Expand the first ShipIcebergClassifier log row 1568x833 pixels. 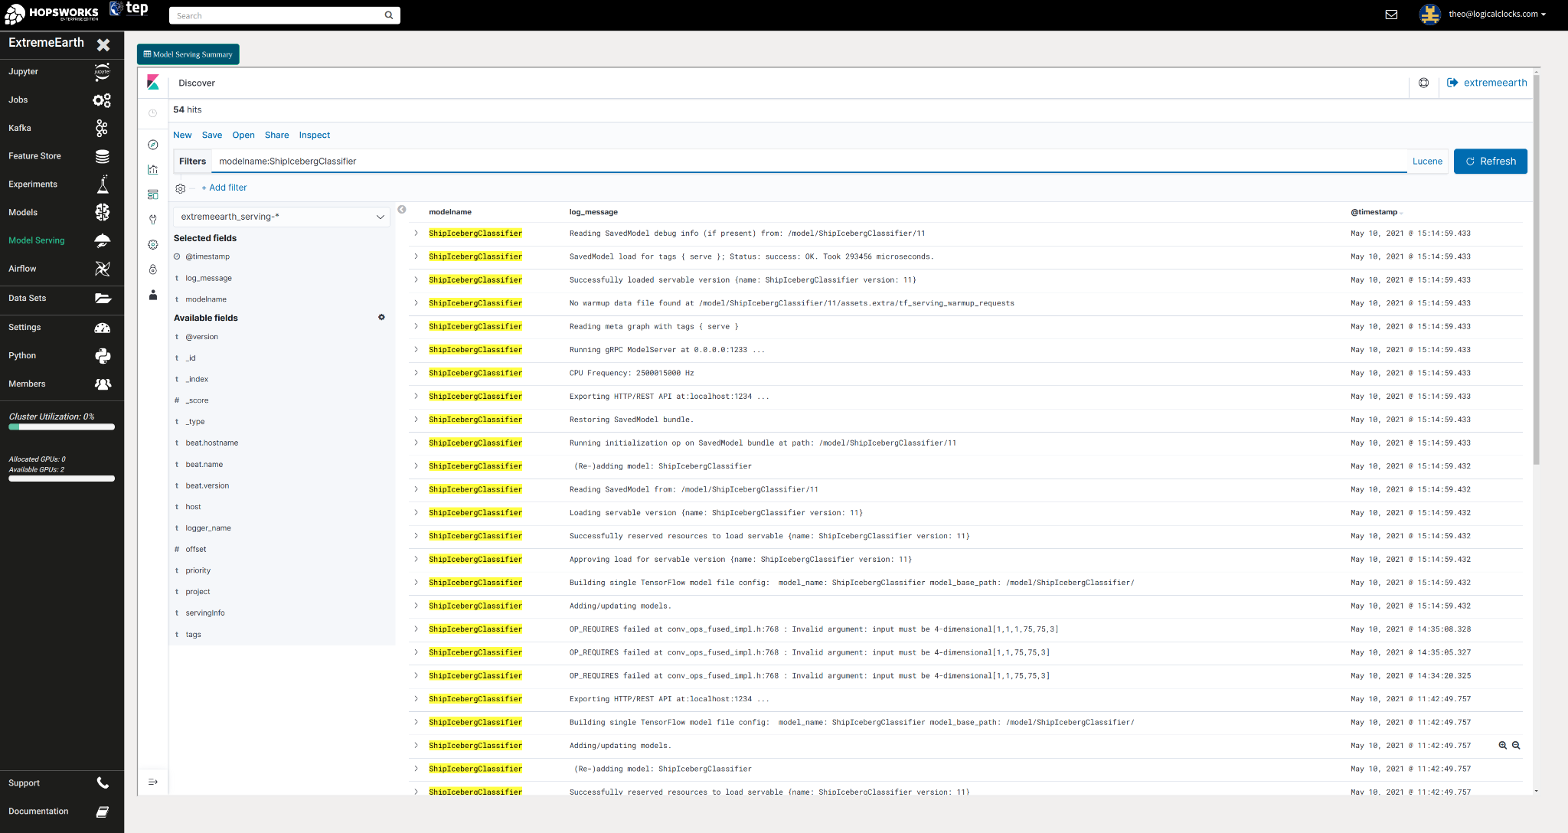pyautogui.click(x=415, y=233)
